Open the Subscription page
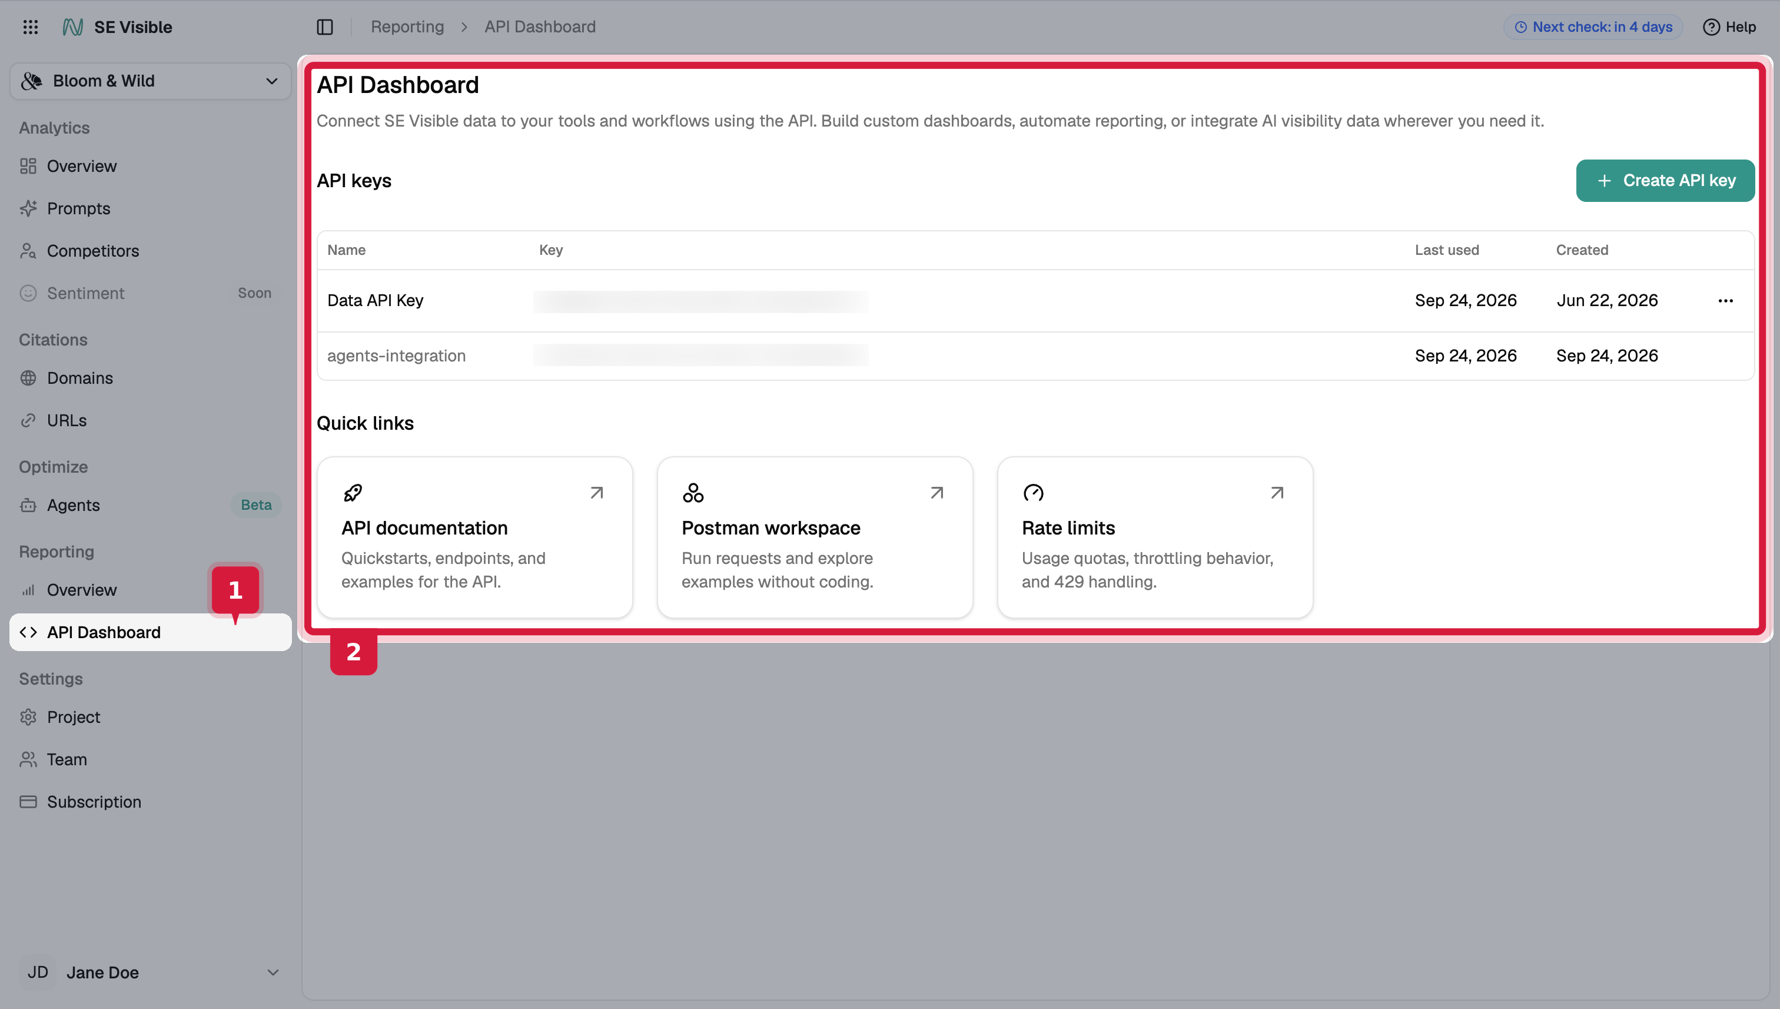 point(150,802)
